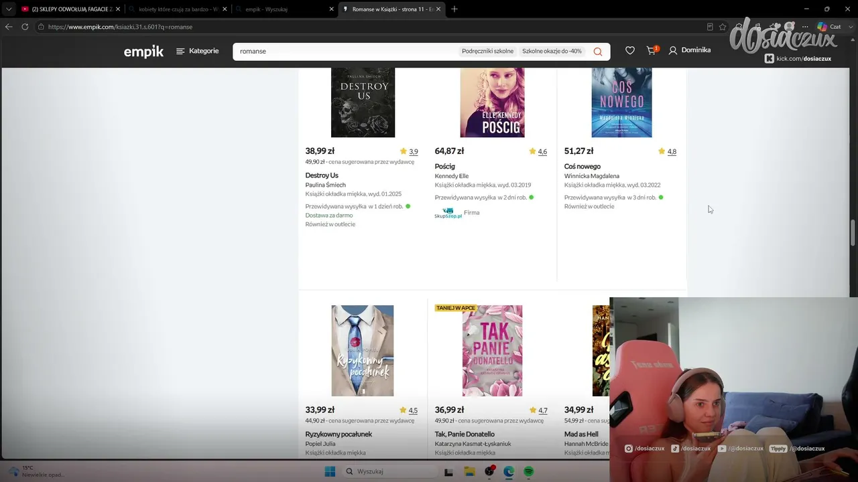This screenshot has width=858, height=482.
Task: Open the shopping cart icon
Action: (652, 50)
